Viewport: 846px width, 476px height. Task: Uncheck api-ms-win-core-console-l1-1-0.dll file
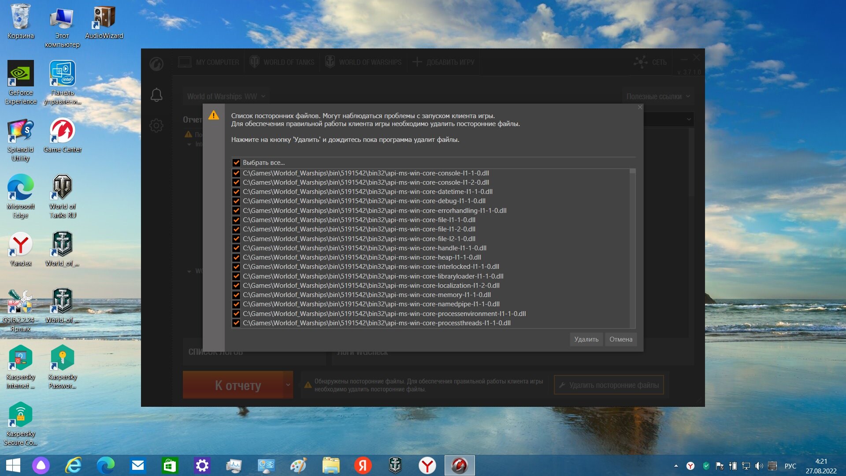tap(236, 173)
